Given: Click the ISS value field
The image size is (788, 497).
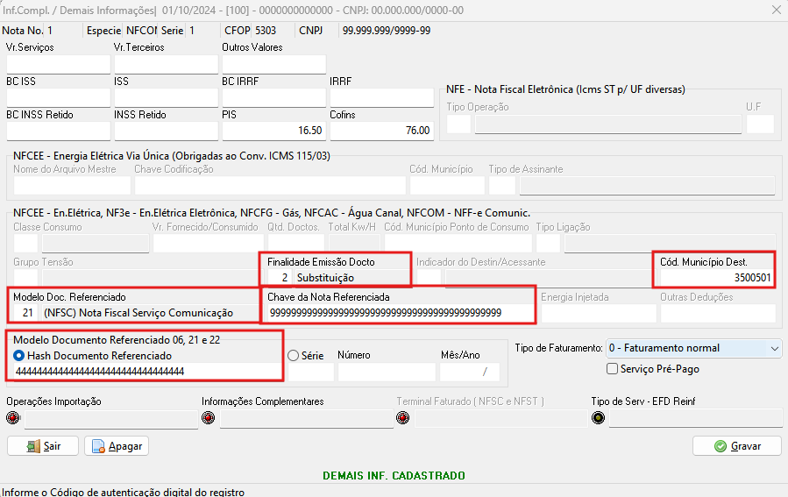Looking at the screenshot, I should (167, 97).
